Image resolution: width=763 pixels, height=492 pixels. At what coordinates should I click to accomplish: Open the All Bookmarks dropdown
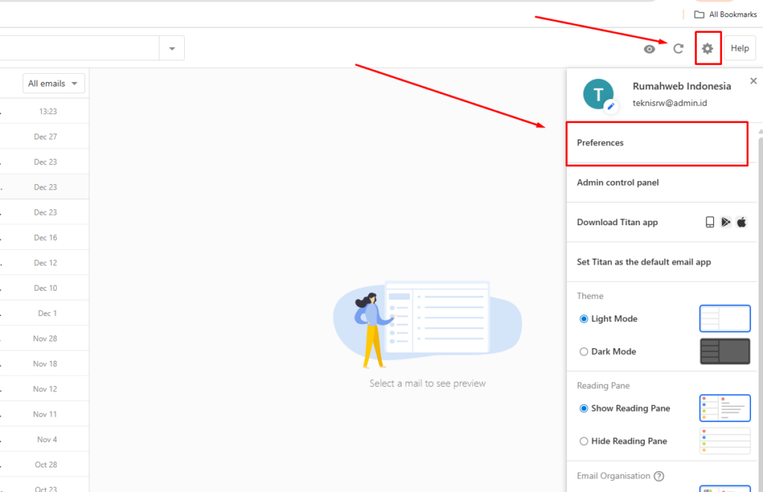pos(725,14)
